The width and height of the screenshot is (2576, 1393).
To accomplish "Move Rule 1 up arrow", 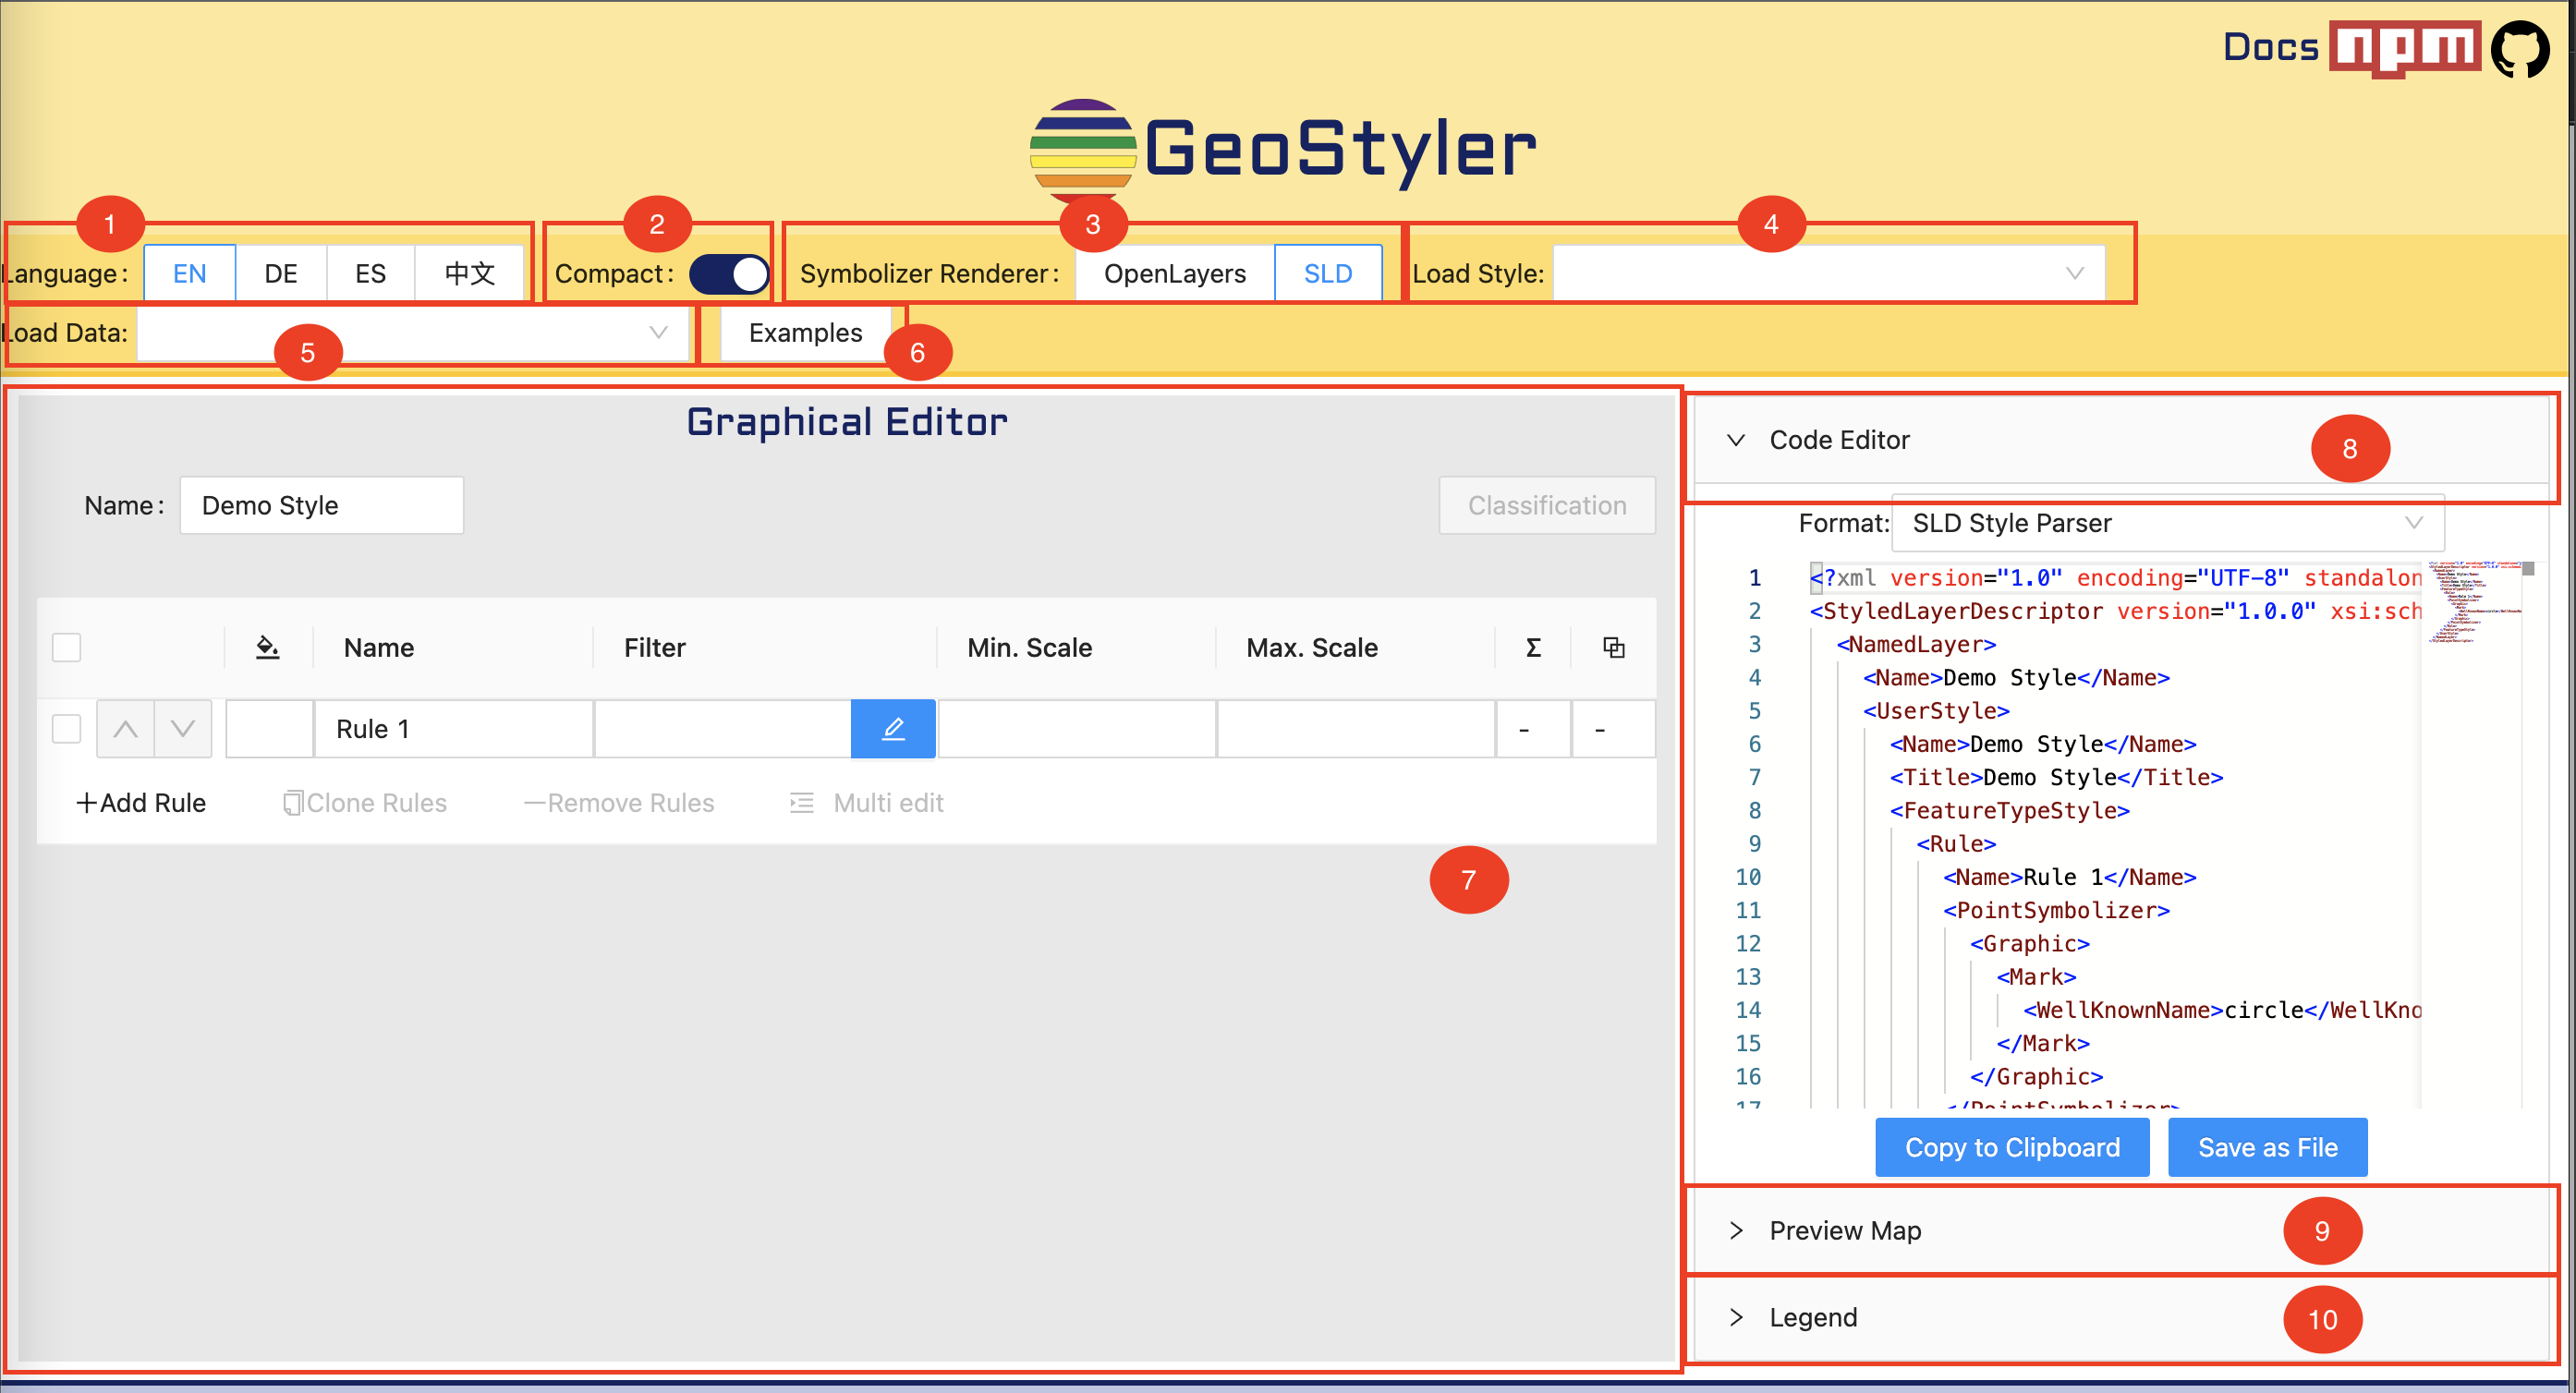I will [x=125, y=729].
